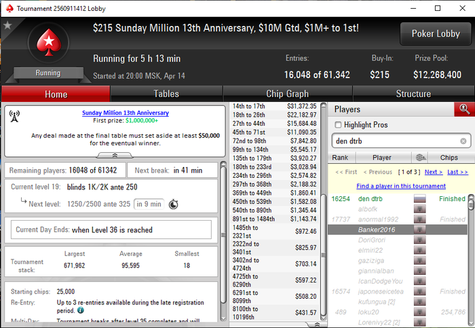Open the Home tab
This screenshot has height=328, width=475.
(56, 94)
